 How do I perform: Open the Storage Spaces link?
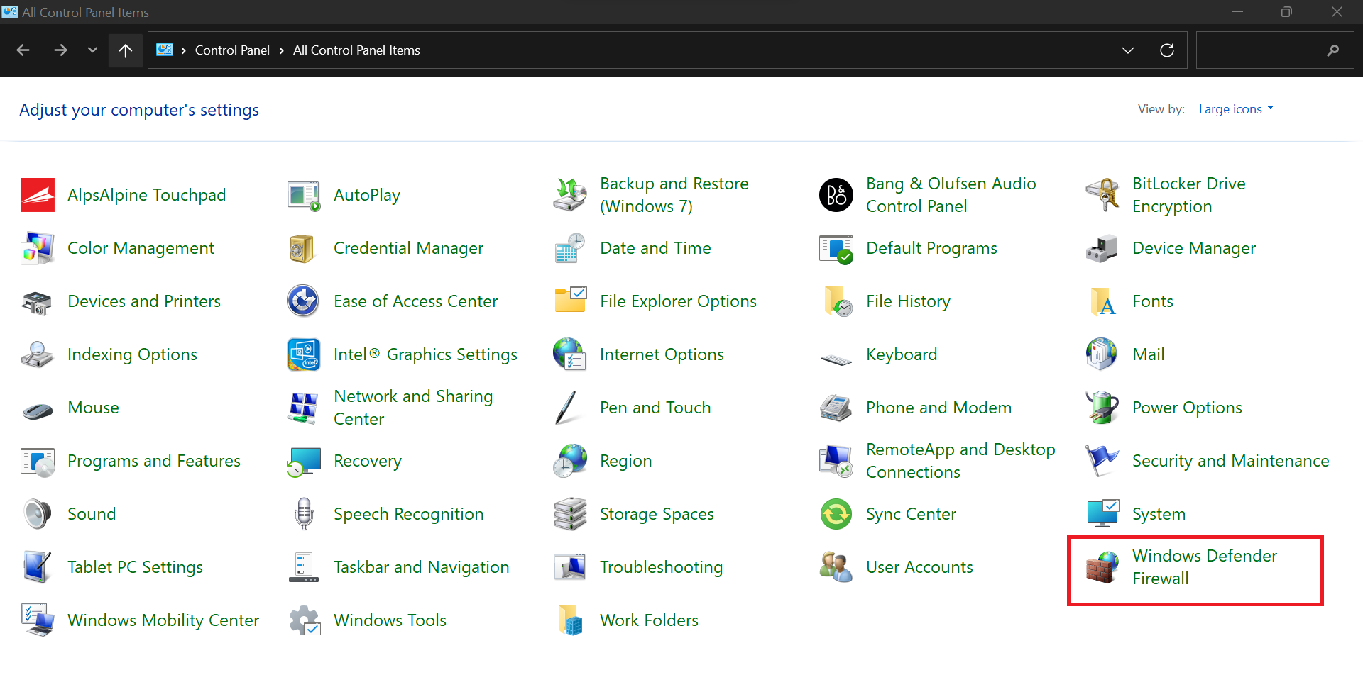[x=657, y=514]
